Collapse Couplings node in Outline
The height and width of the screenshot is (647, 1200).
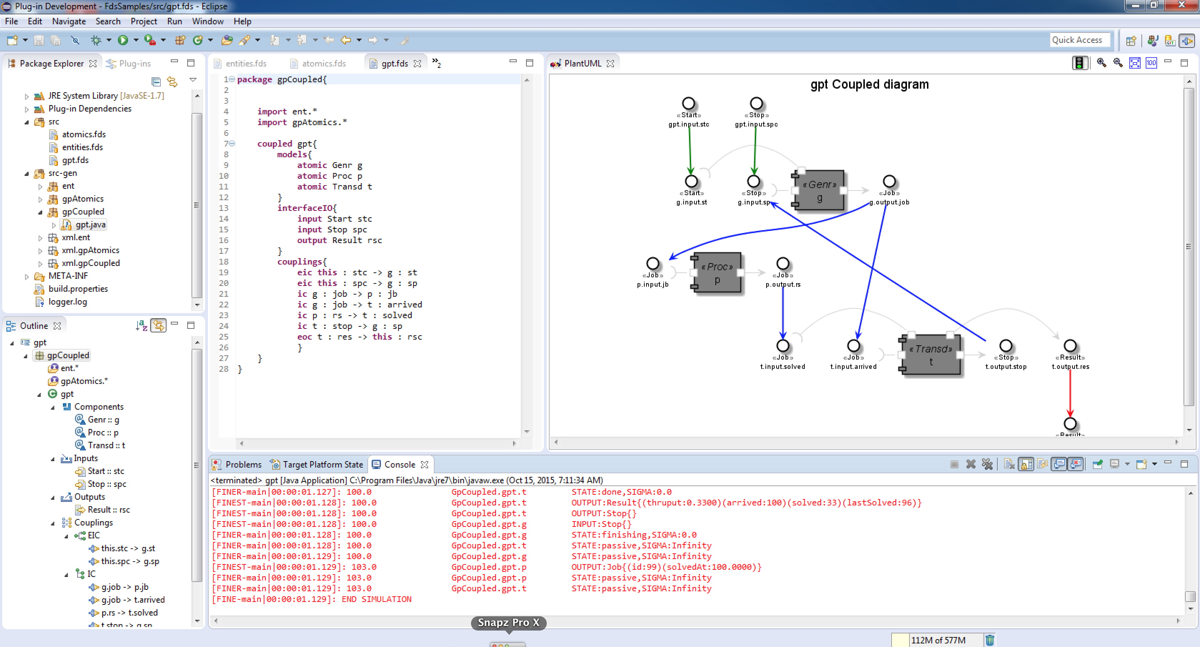tap(53, 523)
